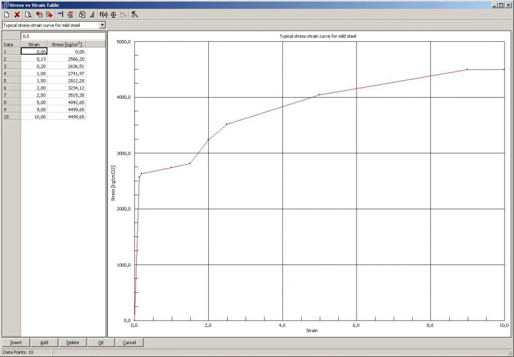The height and width of the screenshot is (357, 514).
Task: Click the Add button
Action: (44, 342)
